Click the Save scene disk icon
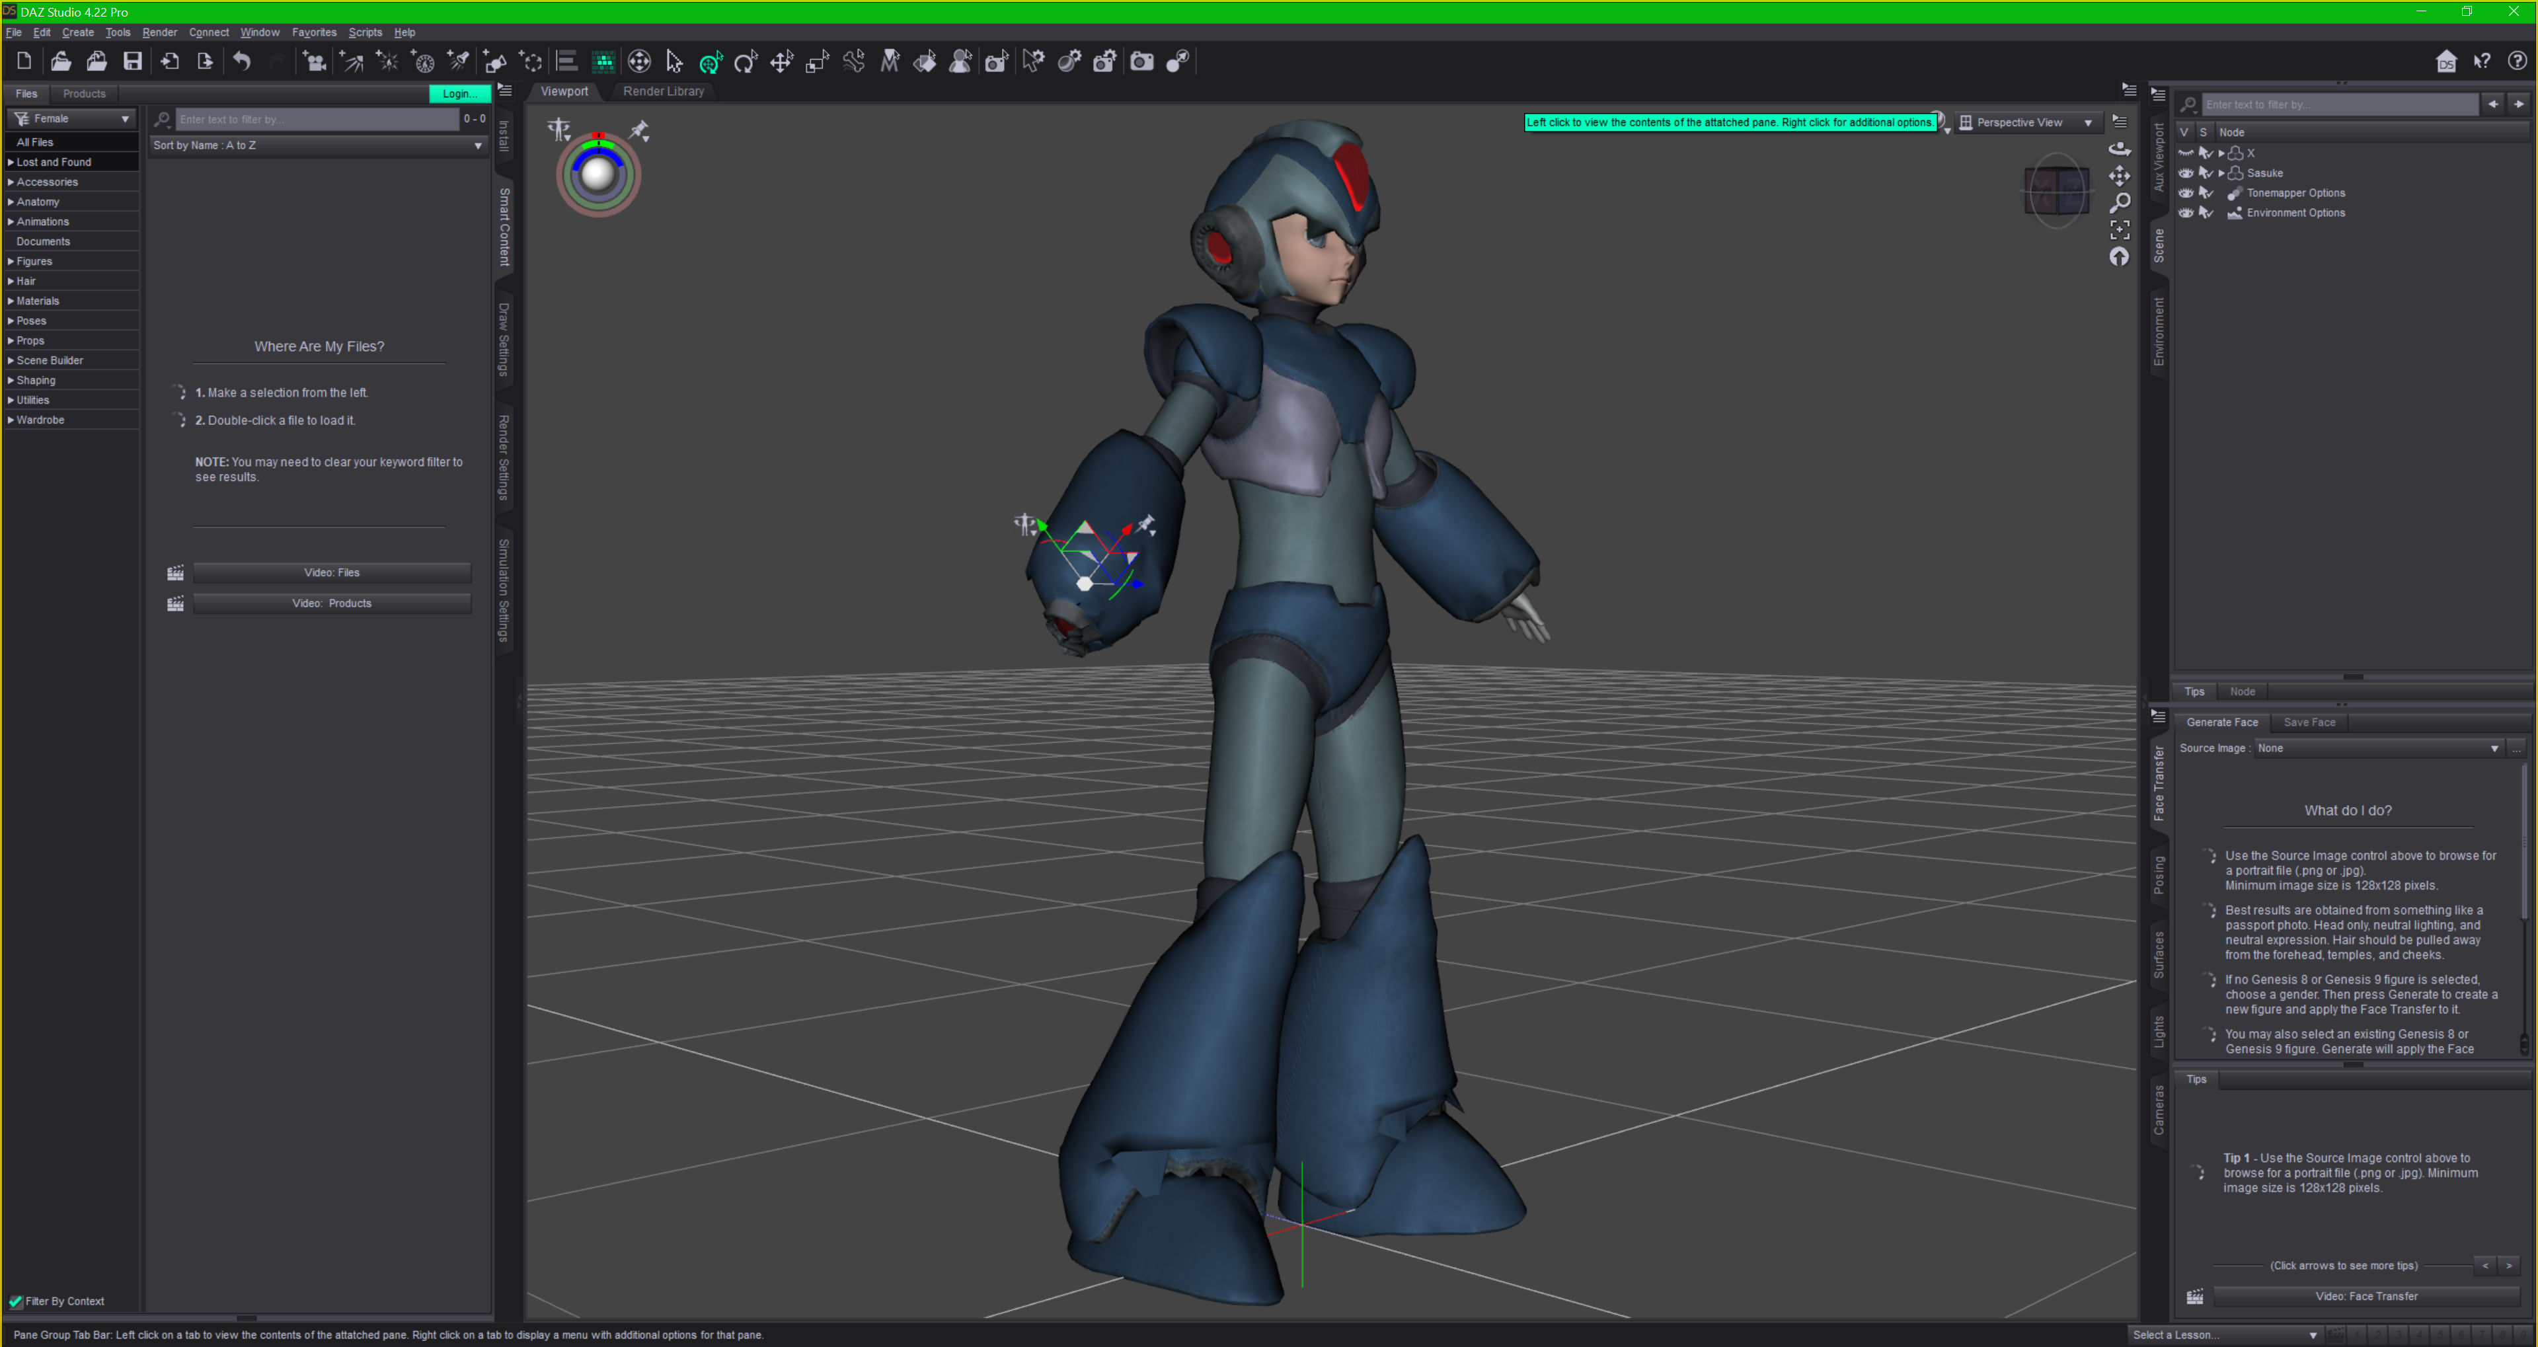 [132, 61]
